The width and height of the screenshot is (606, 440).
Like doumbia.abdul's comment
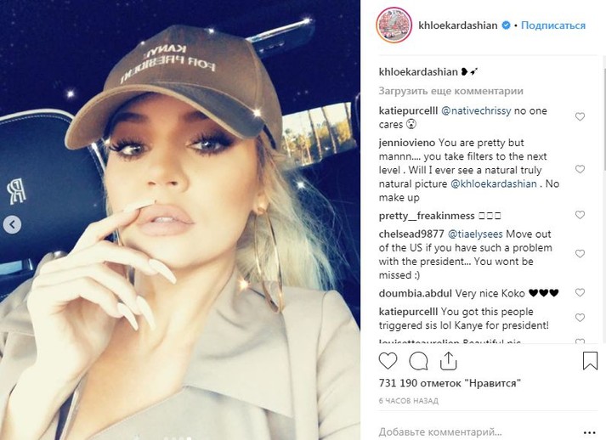coord(580,293)
